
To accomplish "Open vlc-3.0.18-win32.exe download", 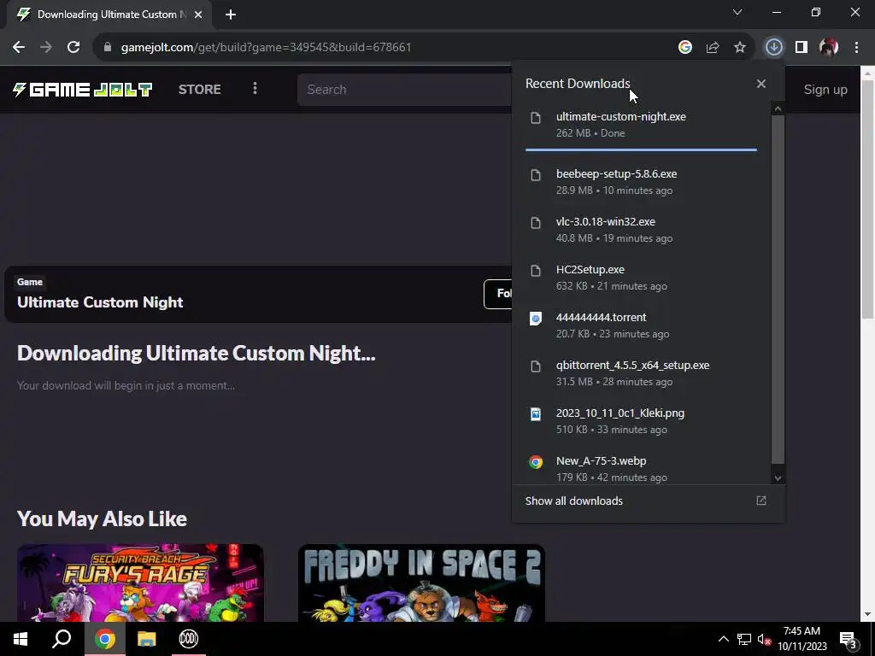I will pyautogui.click(x=641, y=229).
